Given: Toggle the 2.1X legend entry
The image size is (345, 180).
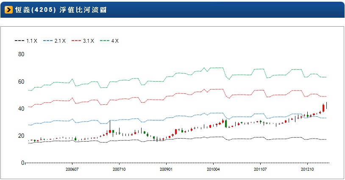Looking at the screenshot, I should pyautogui.click(x=54, y=41).
